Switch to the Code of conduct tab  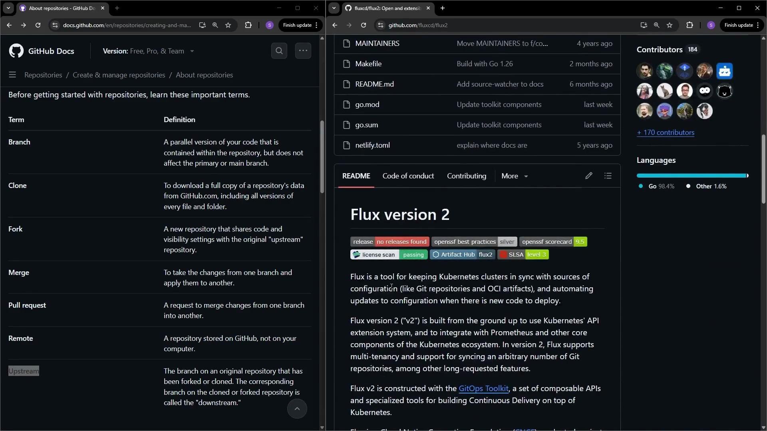pyautogui.click(x=408, y=176)
